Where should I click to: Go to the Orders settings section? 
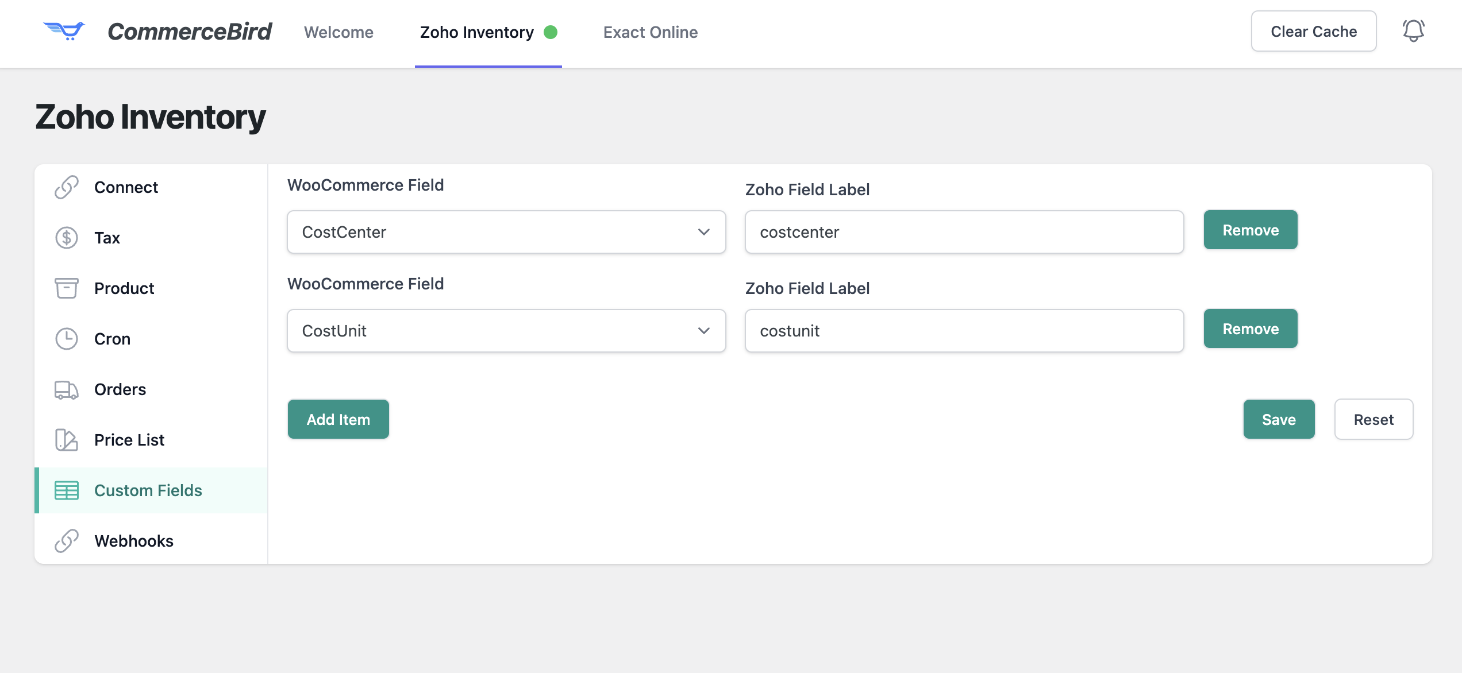pos(152,389)
